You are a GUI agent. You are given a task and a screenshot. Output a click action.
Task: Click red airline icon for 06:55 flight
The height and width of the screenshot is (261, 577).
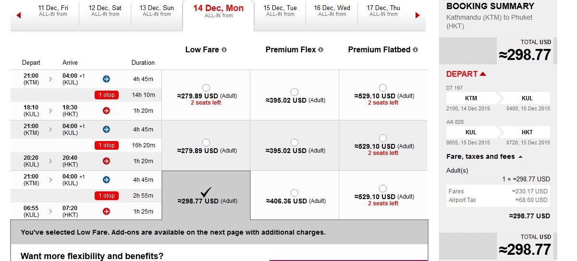[x=107, y=212]
